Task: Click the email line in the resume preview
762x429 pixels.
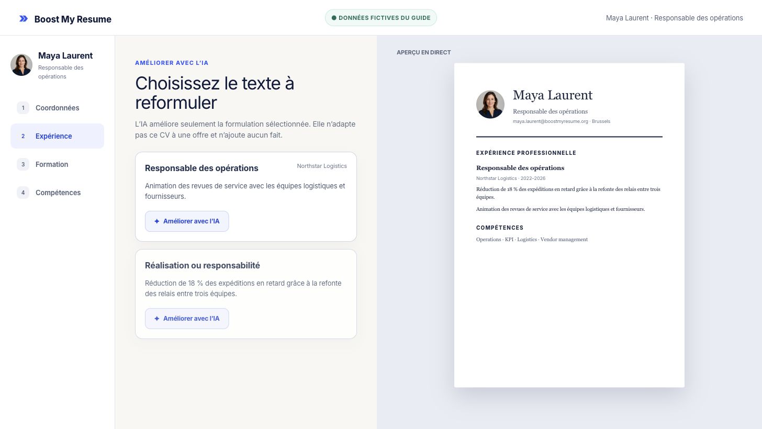Action: pos(562,121)
